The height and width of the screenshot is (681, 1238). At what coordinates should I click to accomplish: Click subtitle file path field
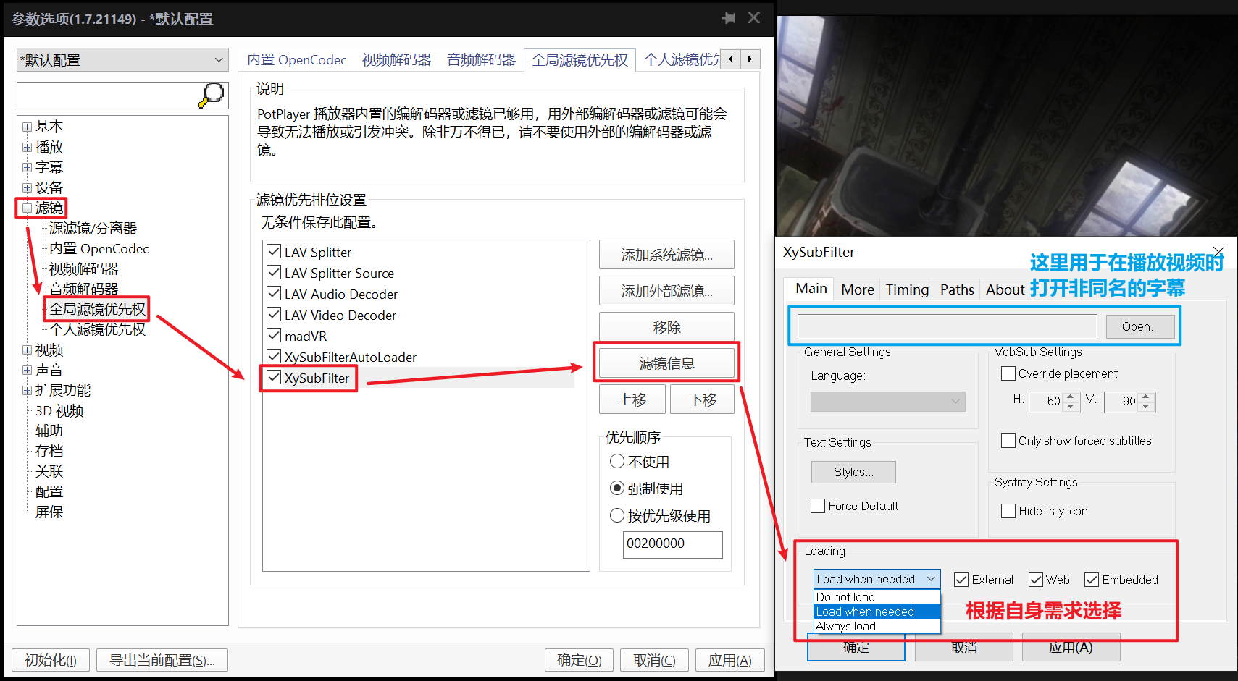(947, 327)
